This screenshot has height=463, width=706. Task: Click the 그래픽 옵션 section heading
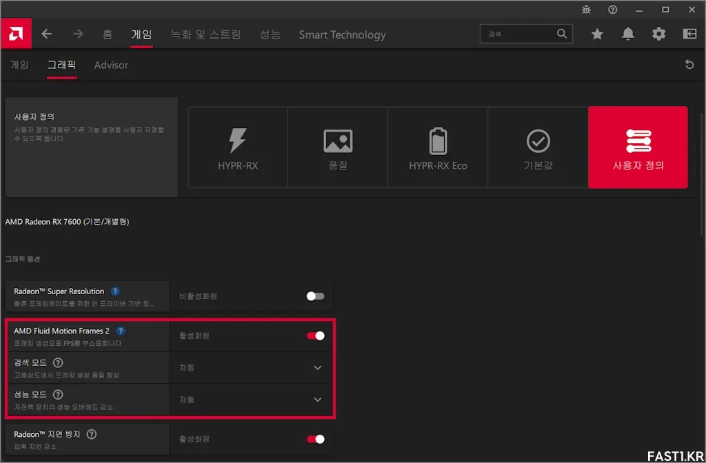click(23, 259)
